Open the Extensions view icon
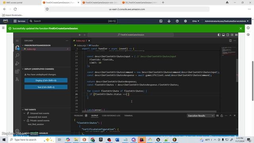Image resolution: width=254 pixels, height=143 pixels. (x=17, y=71)
